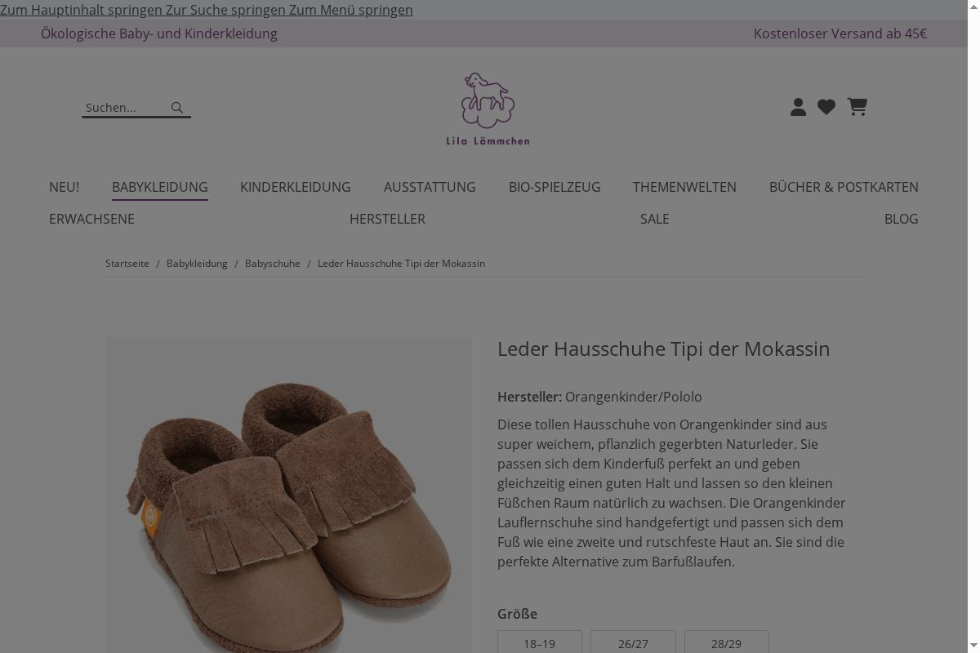Open the Kinderkleidung menu
Viewport: 980px width, 653px height.
[x=296, y=187]
